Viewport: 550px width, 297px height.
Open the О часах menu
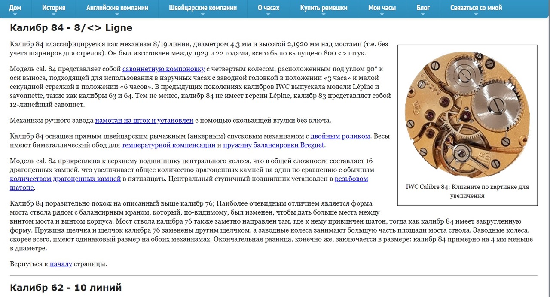[268, 8]
